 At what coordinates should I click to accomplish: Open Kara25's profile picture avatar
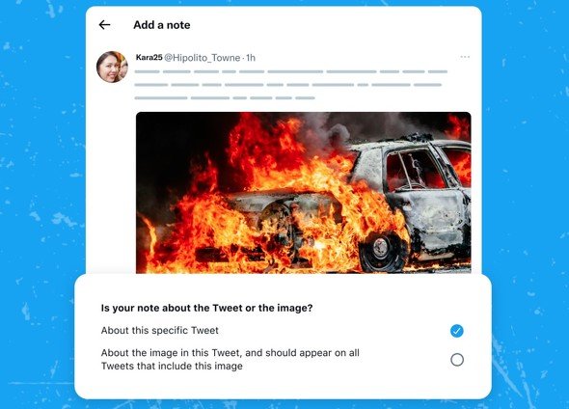pyautogui.click(x=112, y=68)
